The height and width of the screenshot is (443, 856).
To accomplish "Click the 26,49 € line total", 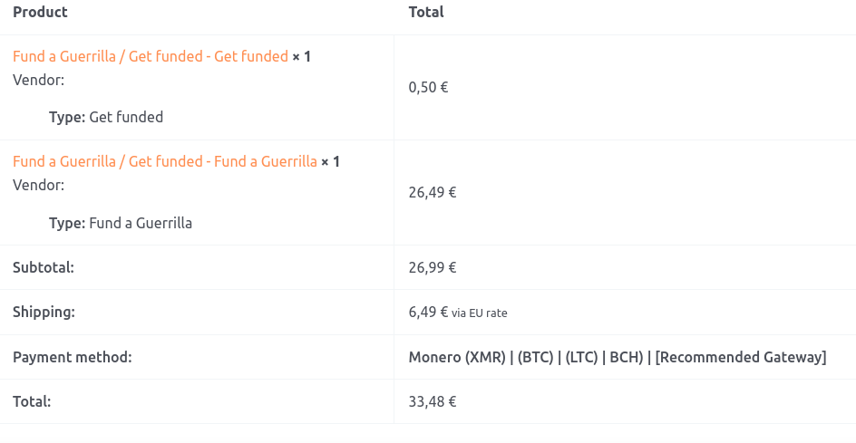I will coord(433,192).
